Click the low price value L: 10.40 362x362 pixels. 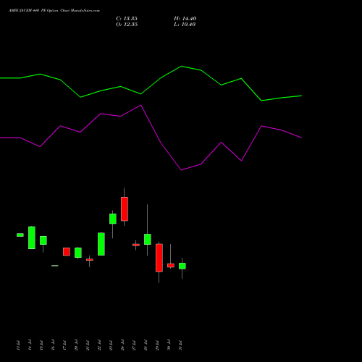tap(185, 25)
